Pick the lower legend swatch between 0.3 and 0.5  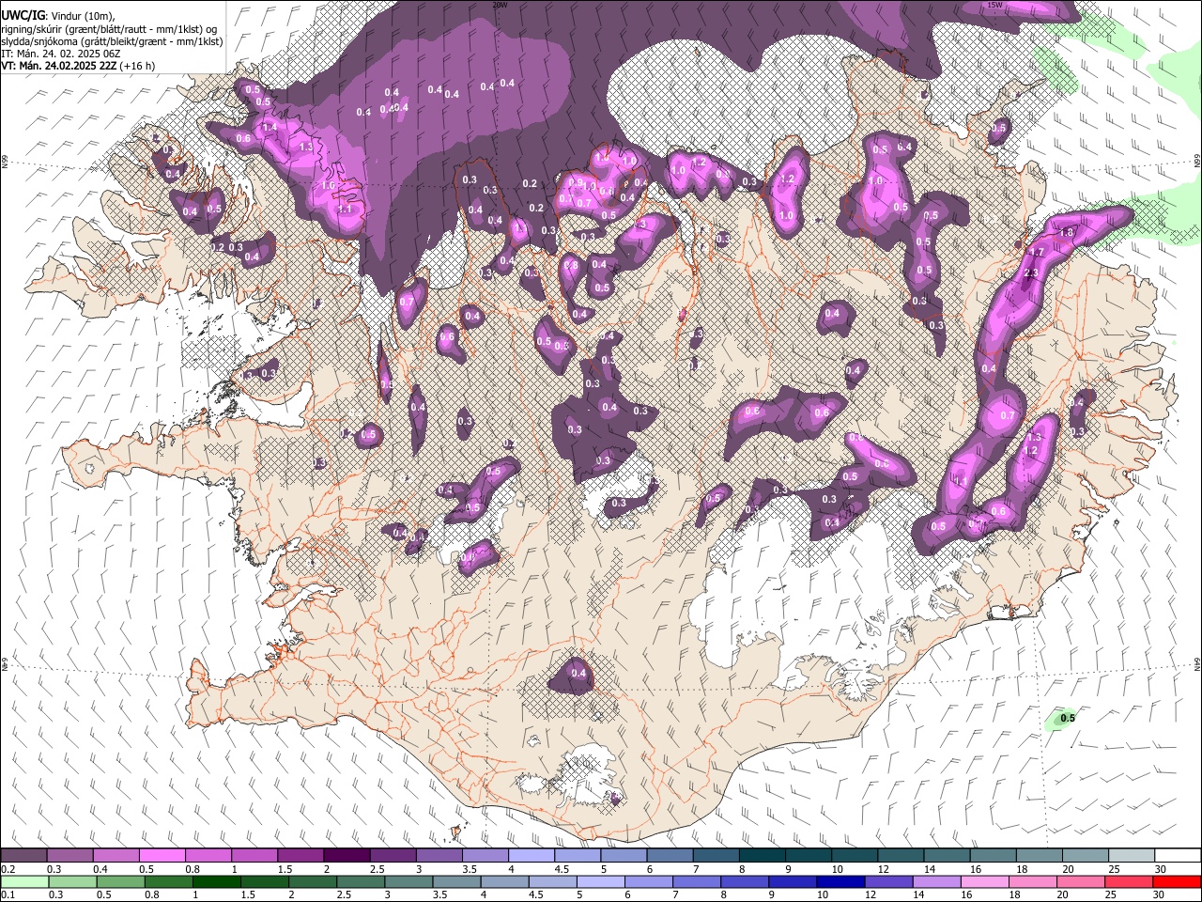coord(72,882)
